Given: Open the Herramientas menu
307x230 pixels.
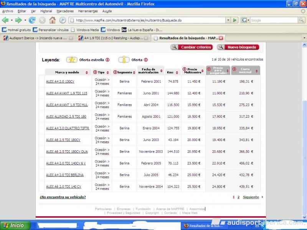Looking at the screenshot, I should tap(88, 11).
